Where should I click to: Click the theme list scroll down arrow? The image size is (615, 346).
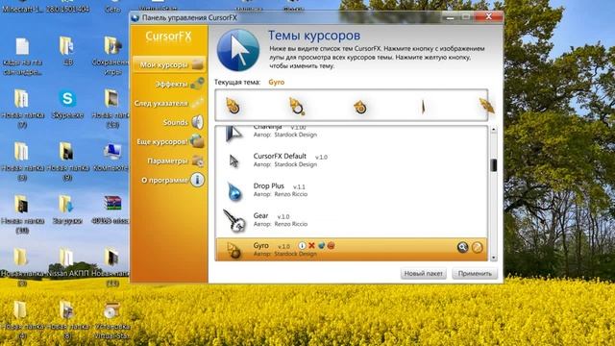point(493,258)
